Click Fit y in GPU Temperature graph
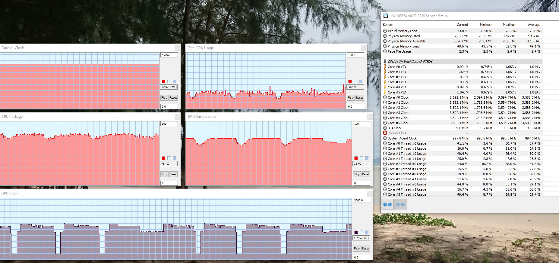The height and width of the screenshot is (263, 559). coord(357,174)
